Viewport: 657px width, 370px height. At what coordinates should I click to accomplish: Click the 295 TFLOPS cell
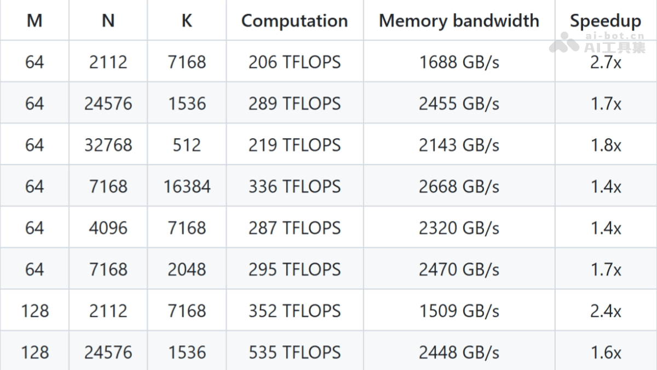click(x=295, y=270)
